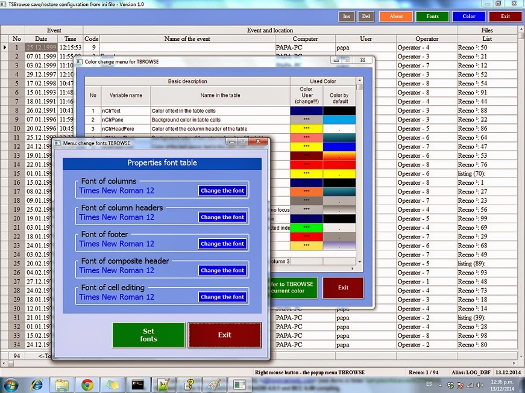525x393 pixels.
Task: Change the Font of composite header
Action: 222,270
